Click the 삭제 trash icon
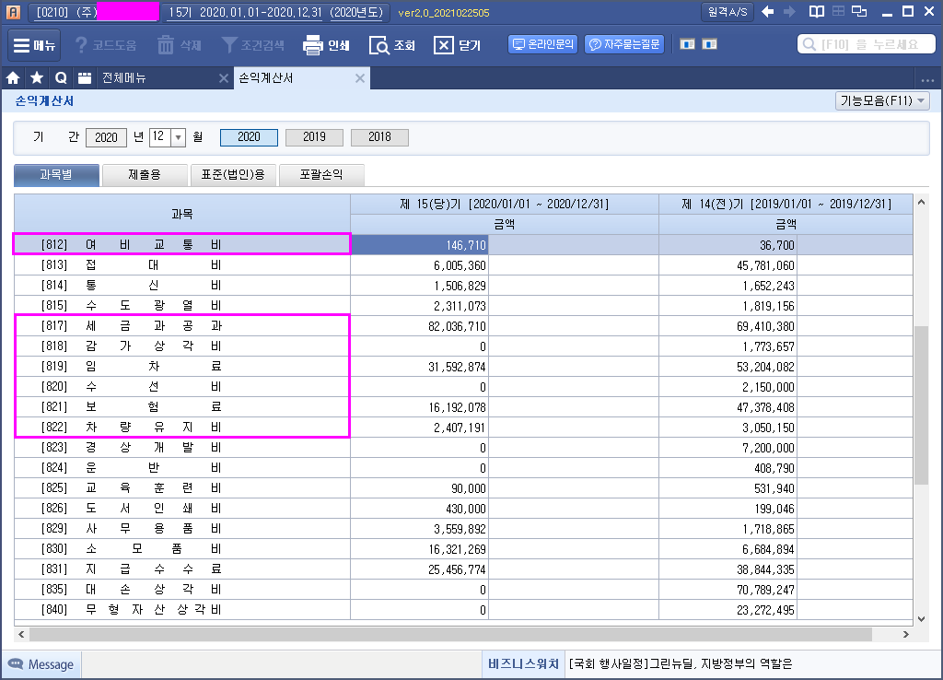Screen dimensions: 943x680 pos(166,45)
